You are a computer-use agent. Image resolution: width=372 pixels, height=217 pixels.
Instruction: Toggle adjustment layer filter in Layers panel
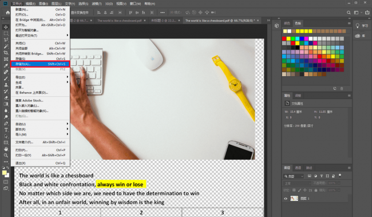click(x=315, y=176)
